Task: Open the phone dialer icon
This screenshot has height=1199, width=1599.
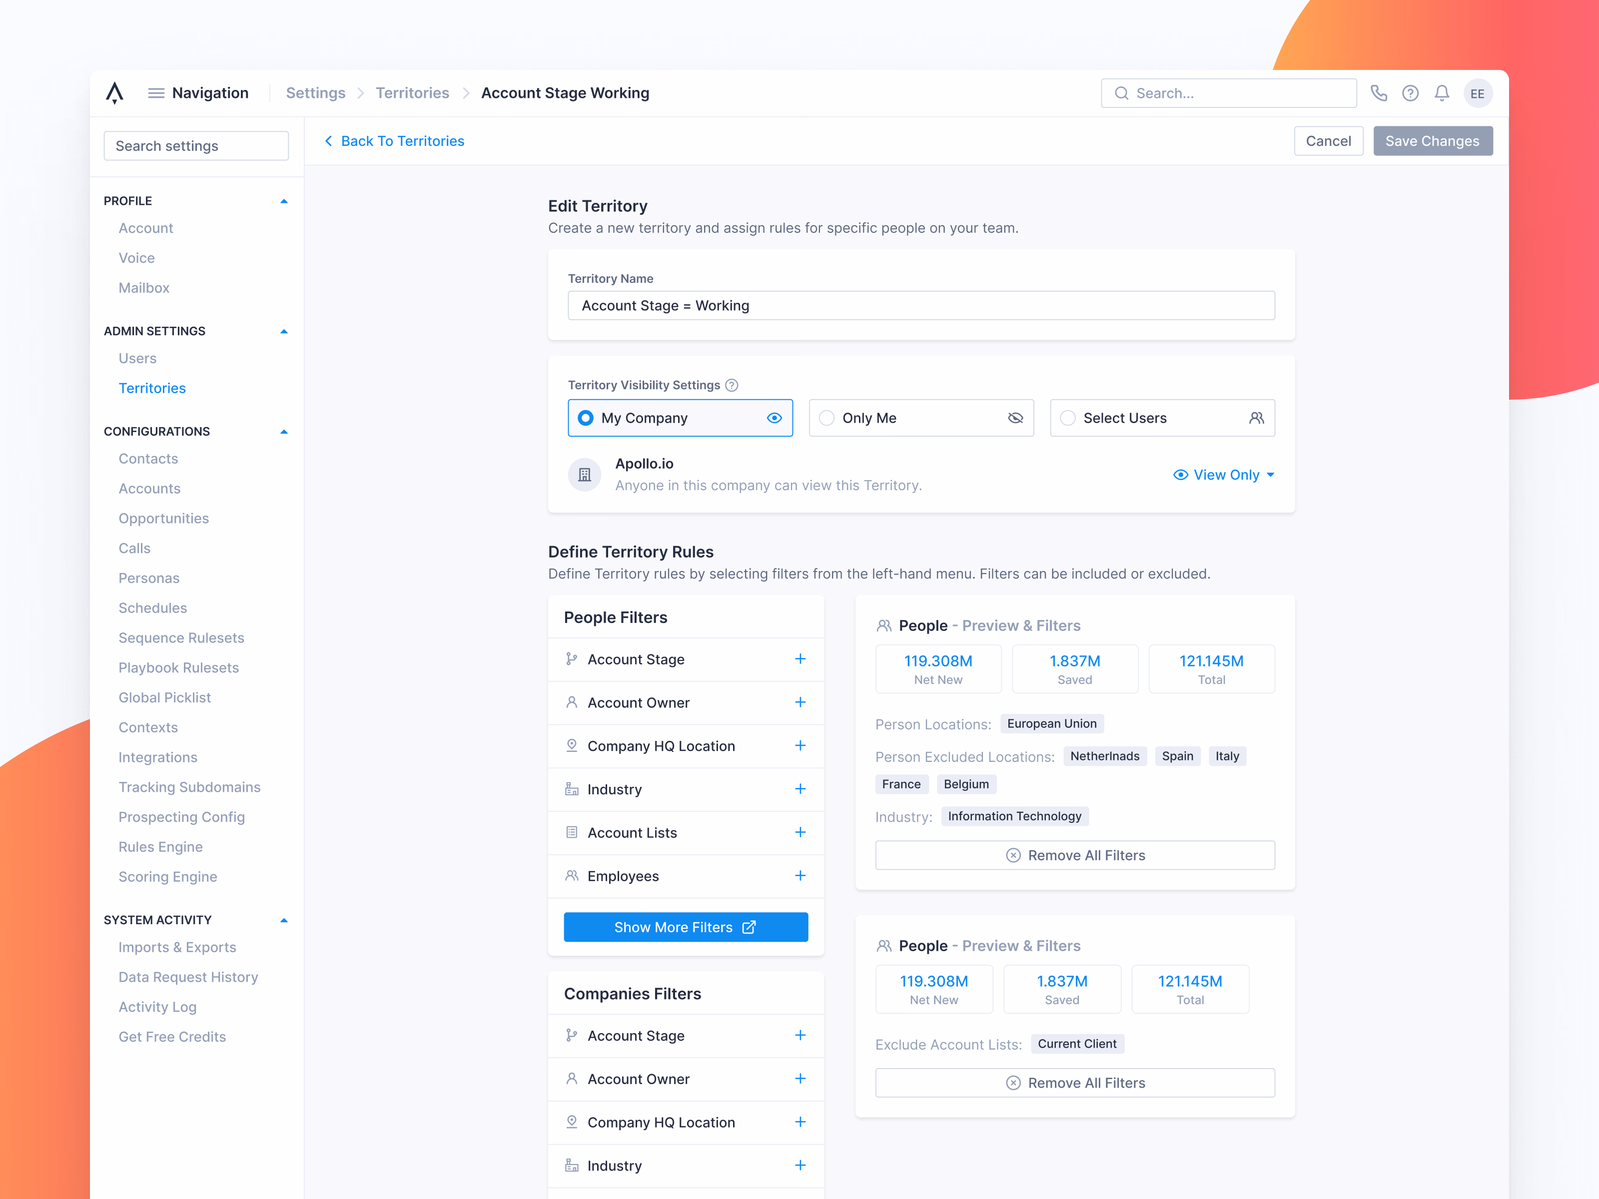Action: click(1379, 93)
